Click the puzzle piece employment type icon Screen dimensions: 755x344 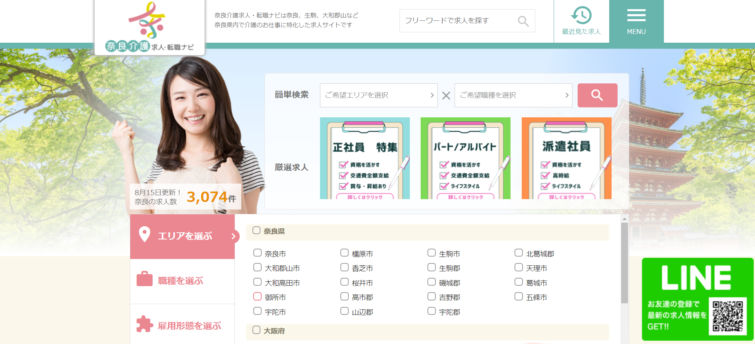(144, 324)
